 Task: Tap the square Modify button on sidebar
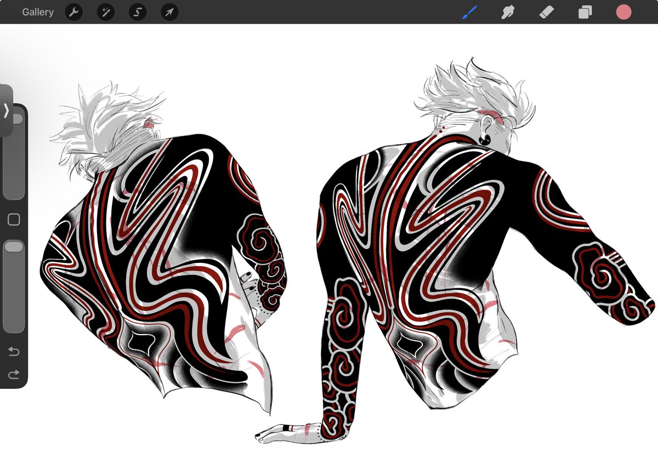point(14,220)
